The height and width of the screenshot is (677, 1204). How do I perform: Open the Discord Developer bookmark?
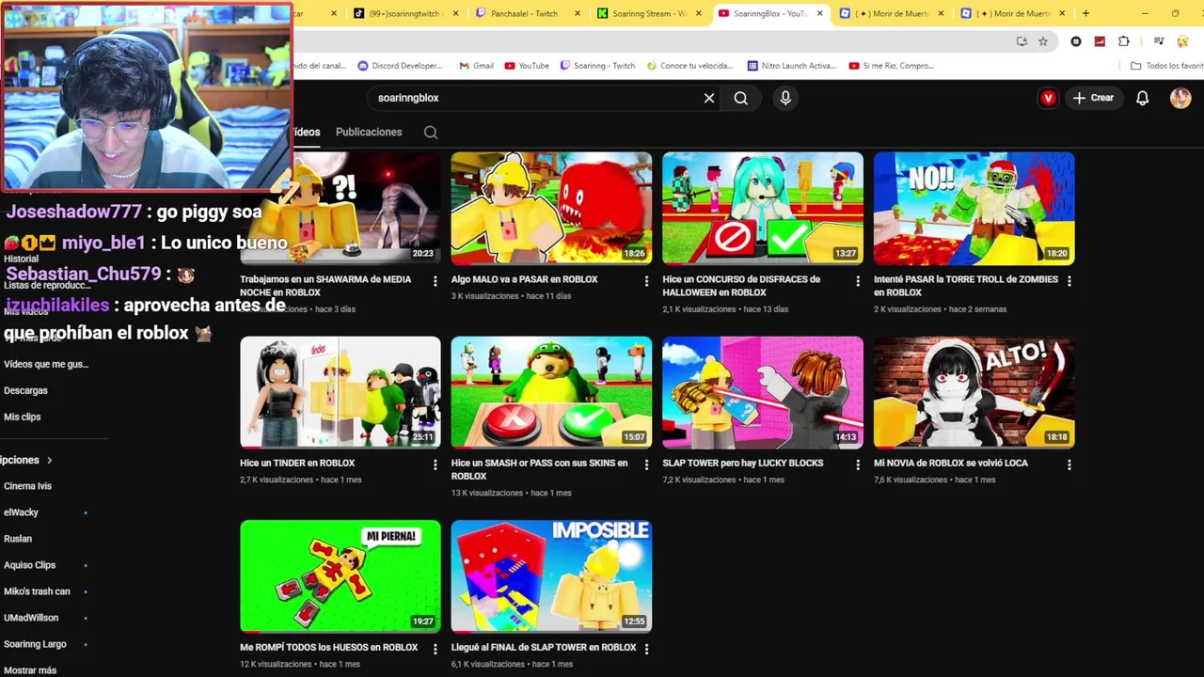click(400, 66)
